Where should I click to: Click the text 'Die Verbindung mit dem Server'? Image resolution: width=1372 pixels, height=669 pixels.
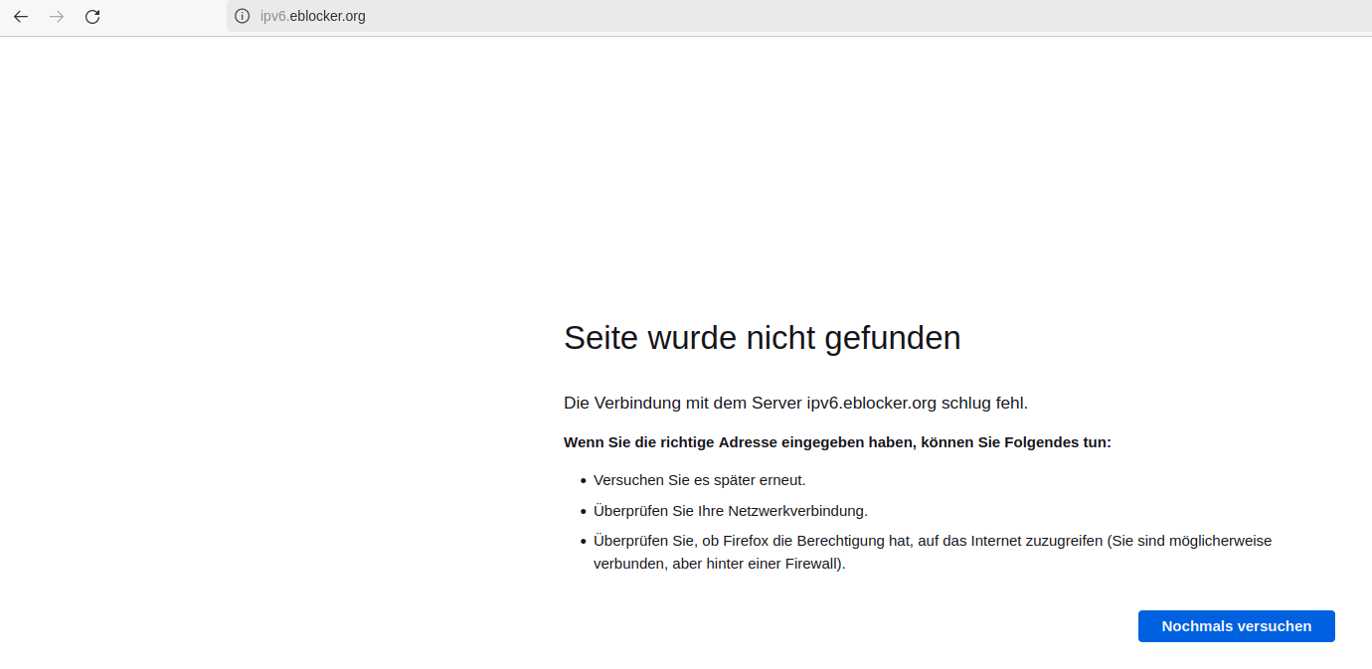(x=683, y=403)
